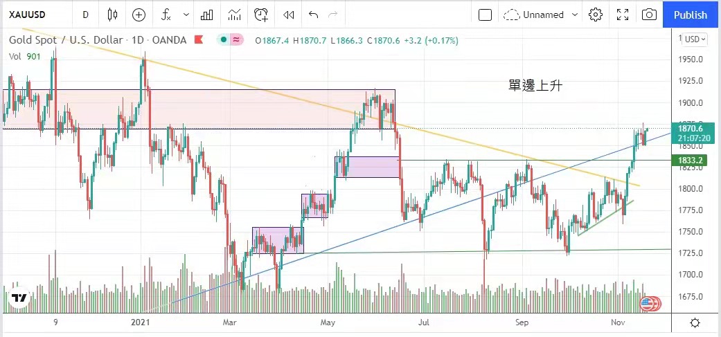Open the financials bar chart icon
This screenshot has height=337, width=721.
point(206,15)
